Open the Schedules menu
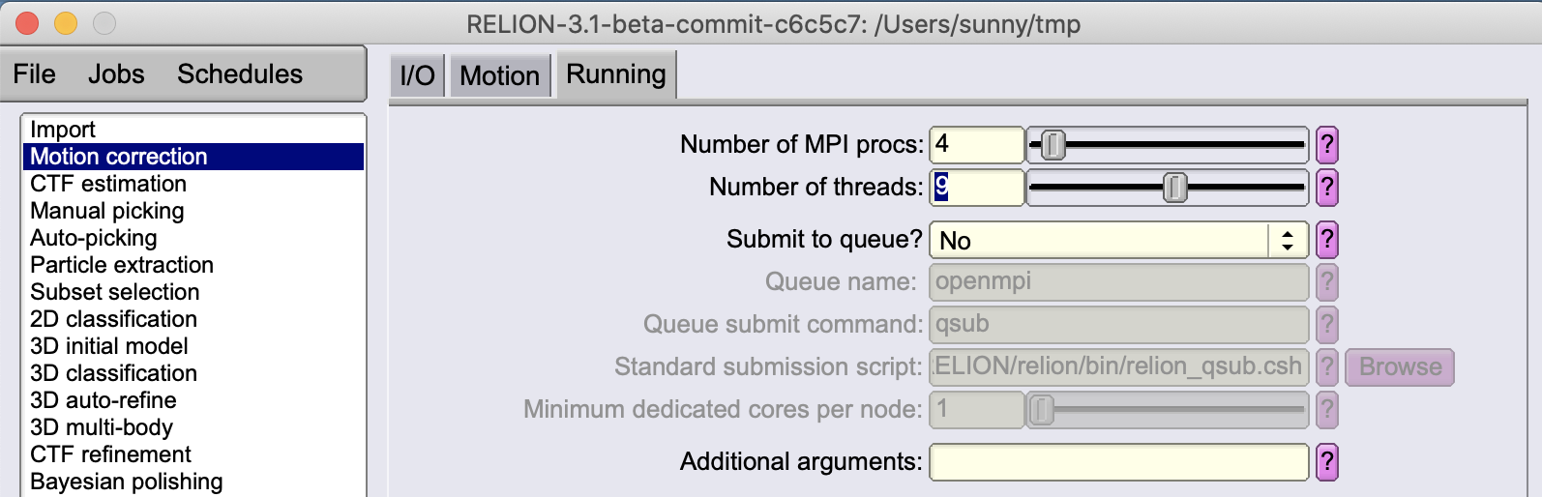 [240, 74]
